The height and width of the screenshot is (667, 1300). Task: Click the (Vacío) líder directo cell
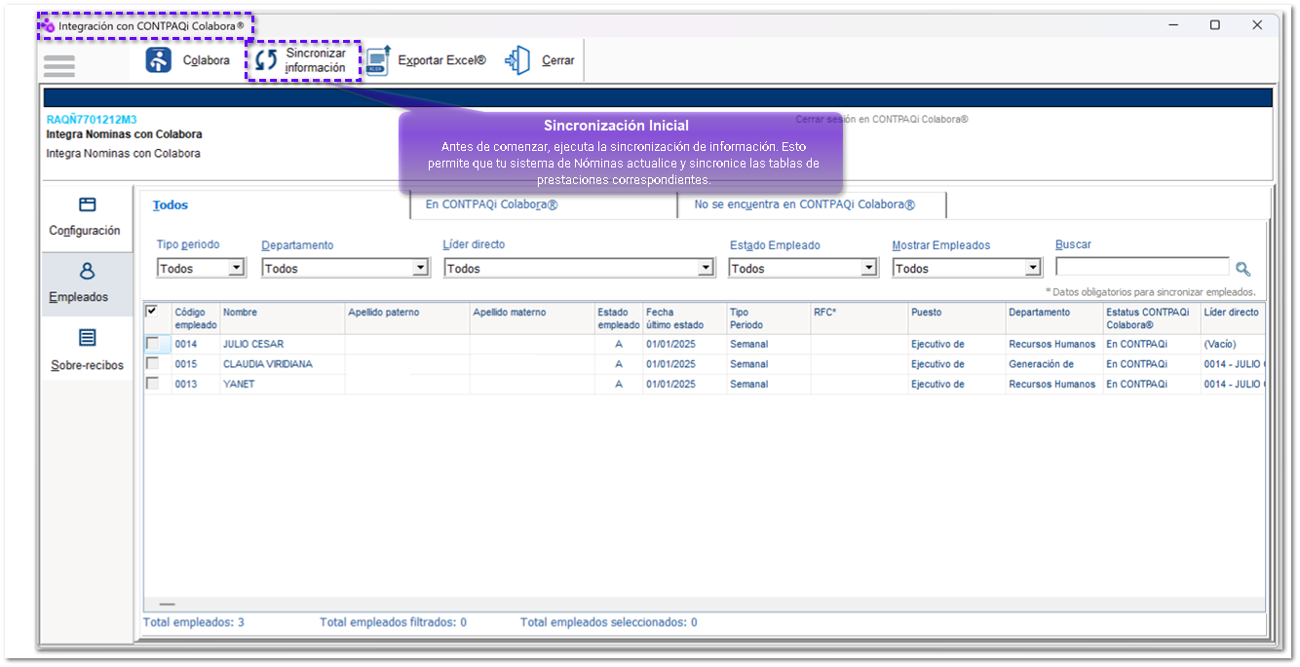(1232, 344)
